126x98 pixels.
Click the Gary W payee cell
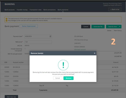pyautogui.click(x=42, y=86)
